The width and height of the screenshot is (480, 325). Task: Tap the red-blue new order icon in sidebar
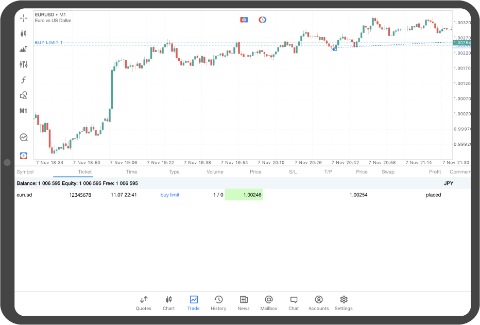coord(24,156)
